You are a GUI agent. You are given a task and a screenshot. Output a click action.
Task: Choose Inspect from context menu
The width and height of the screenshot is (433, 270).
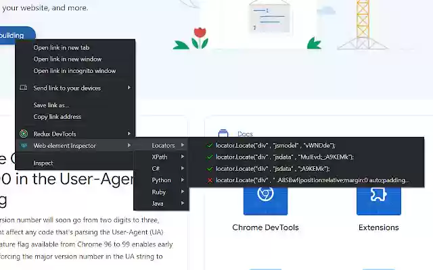click(x=75, y=163)
